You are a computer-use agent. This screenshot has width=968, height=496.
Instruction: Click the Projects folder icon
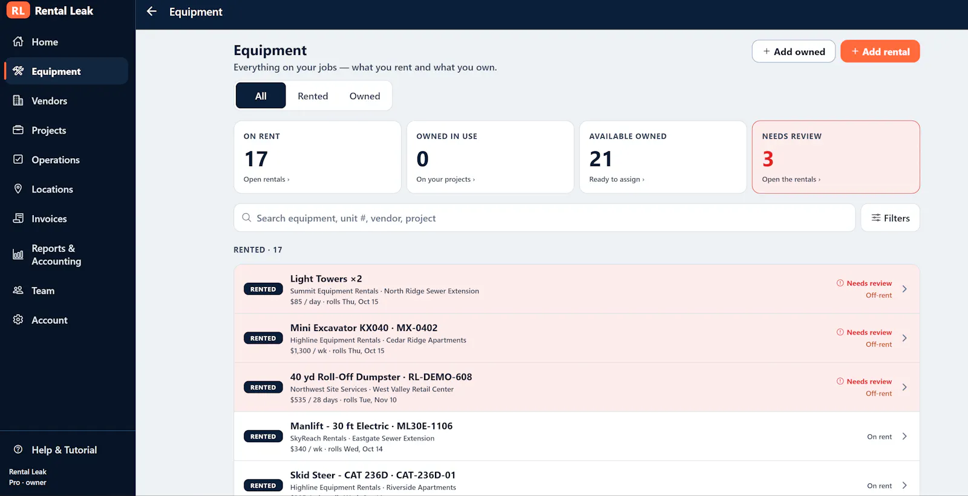[18, 130]
